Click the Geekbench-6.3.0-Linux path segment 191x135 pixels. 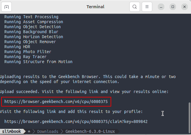90,131
